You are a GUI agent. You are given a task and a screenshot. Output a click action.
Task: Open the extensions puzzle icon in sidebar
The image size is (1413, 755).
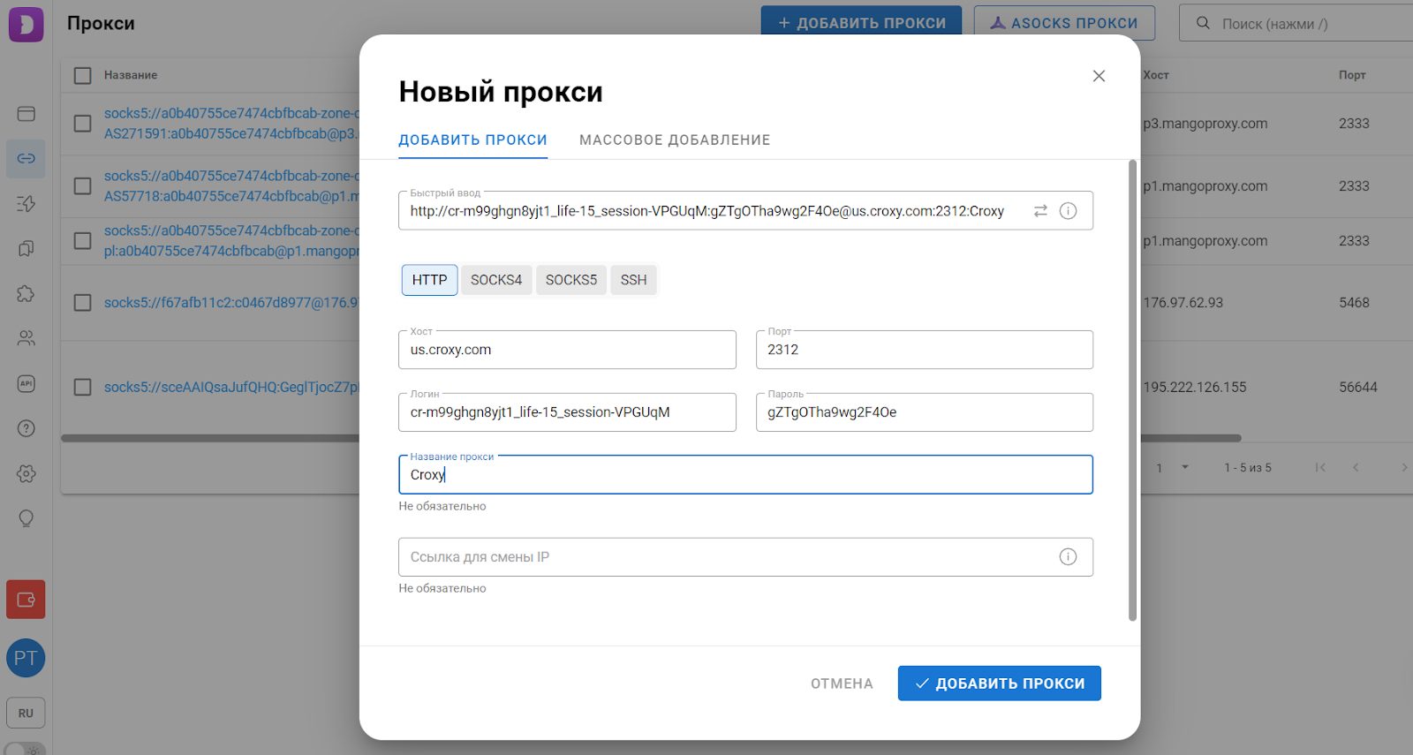coord(26,293)
